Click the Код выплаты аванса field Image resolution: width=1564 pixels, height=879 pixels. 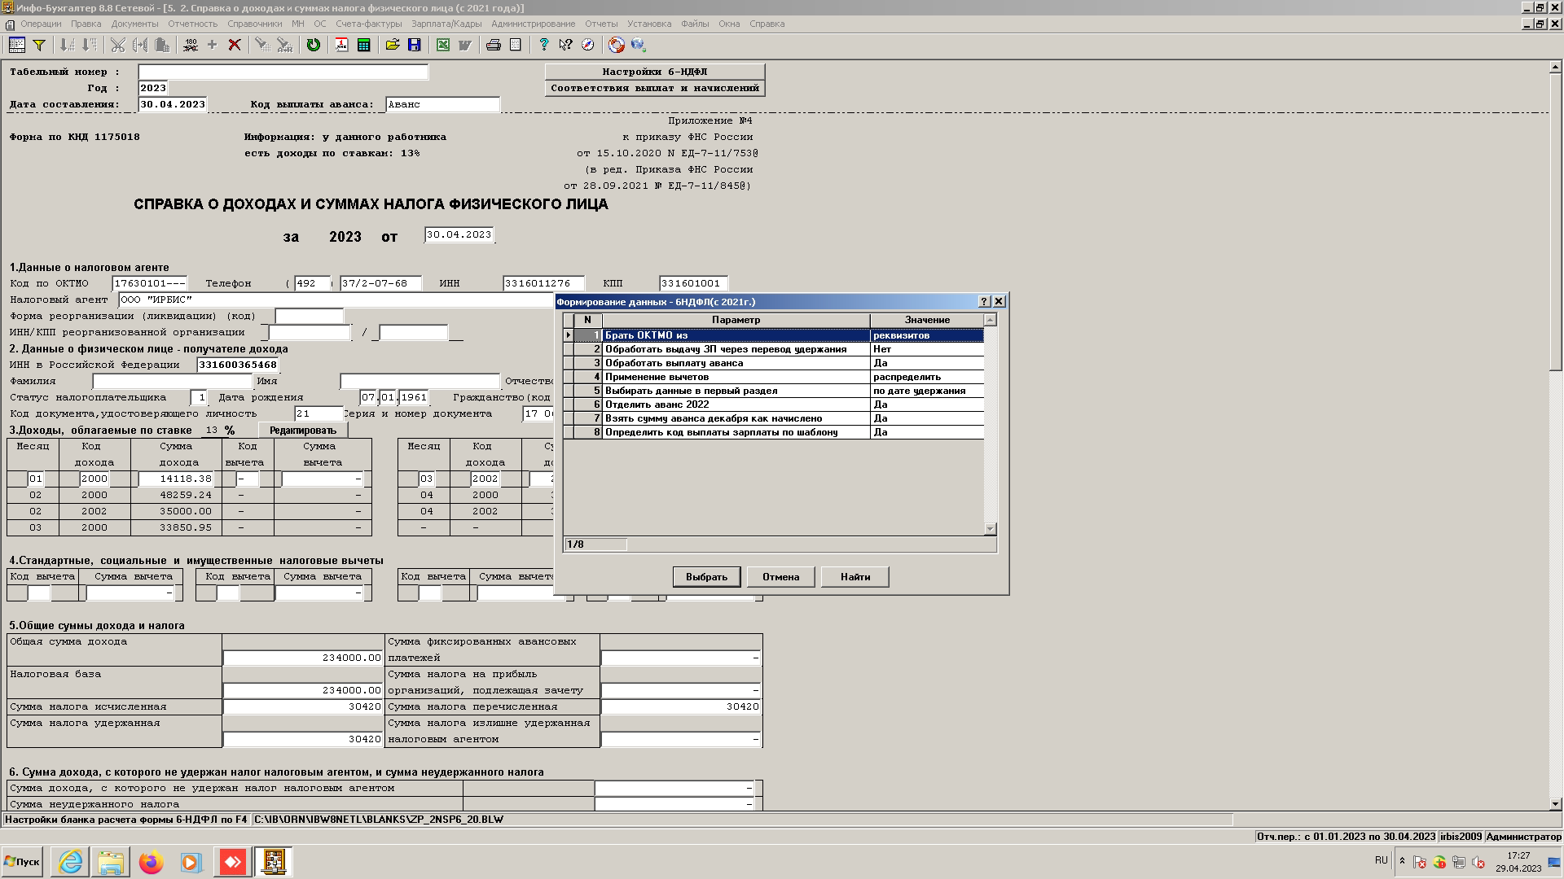(442, 104)
